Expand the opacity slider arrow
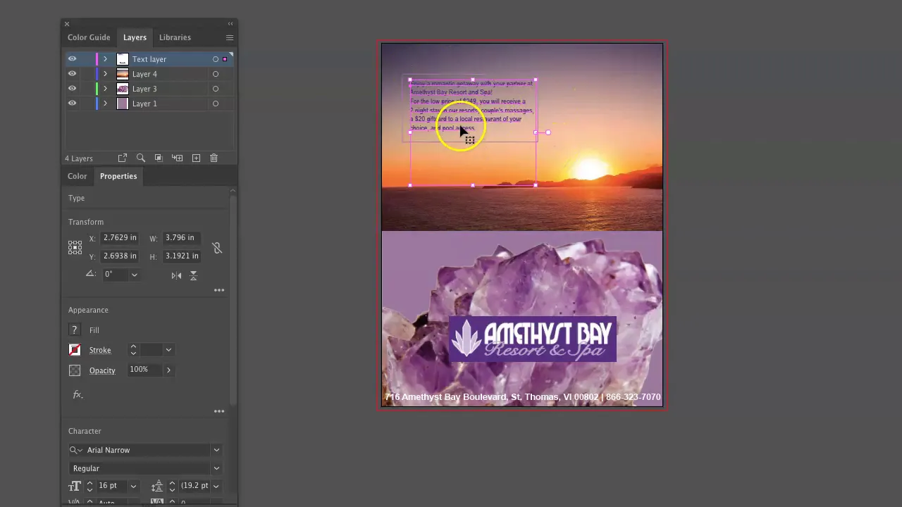This screenshot has height=507, width=902. 168,370
